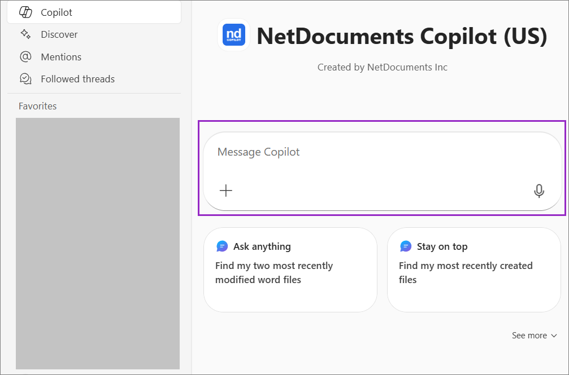Click the chat bubble icon on Stay on top card

405,246
